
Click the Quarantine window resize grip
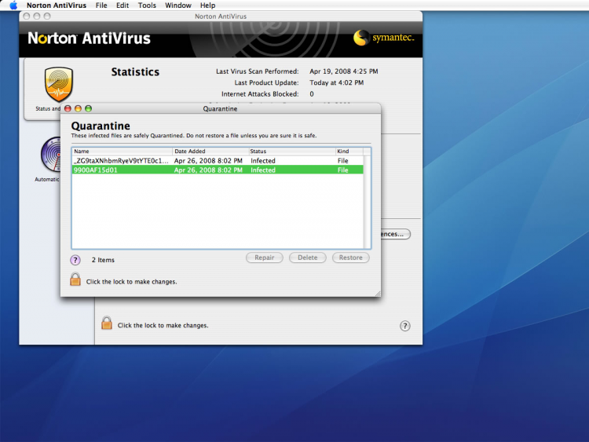tap(378, 294)
